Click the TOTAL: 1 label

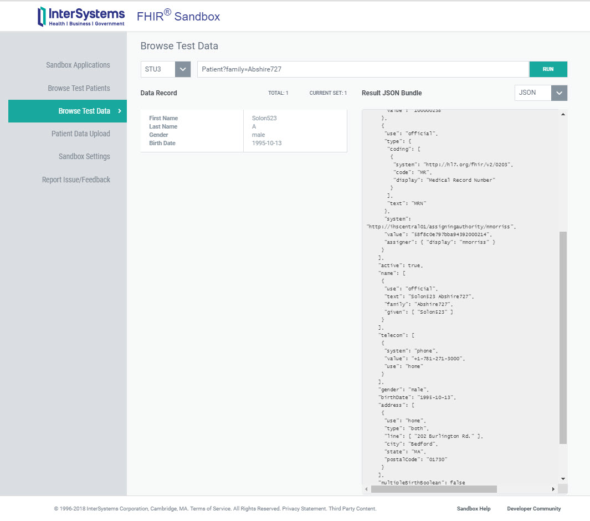point(278,93)
